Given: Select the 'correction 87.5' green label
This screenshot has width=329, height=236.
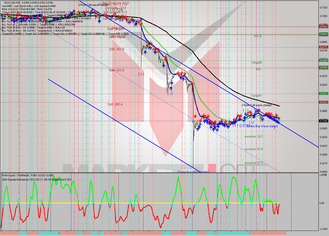Looking at the screenshot, I should [254, 163].
